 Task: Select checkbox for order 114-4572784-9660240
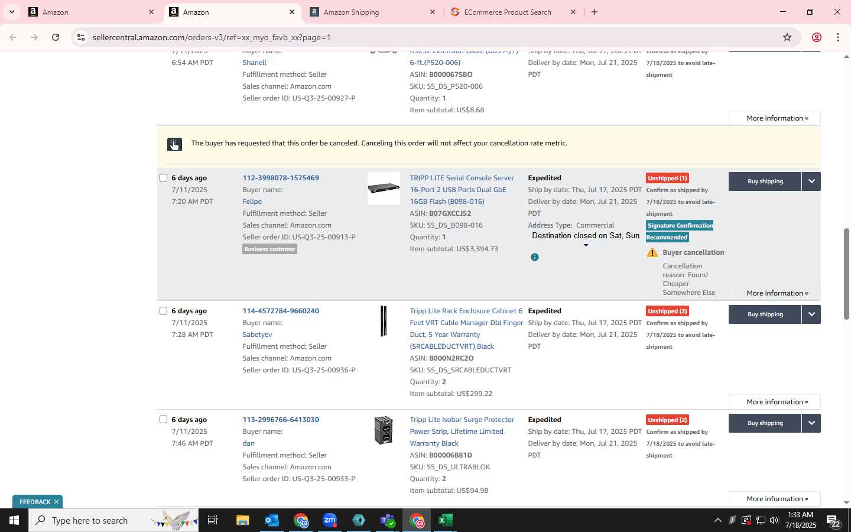coord(164,311)
